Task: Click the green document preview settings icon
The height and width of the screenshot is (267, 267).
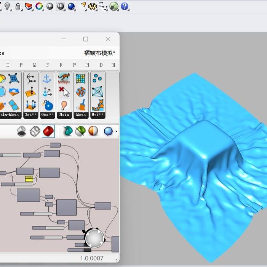Action: click(80, 131)
